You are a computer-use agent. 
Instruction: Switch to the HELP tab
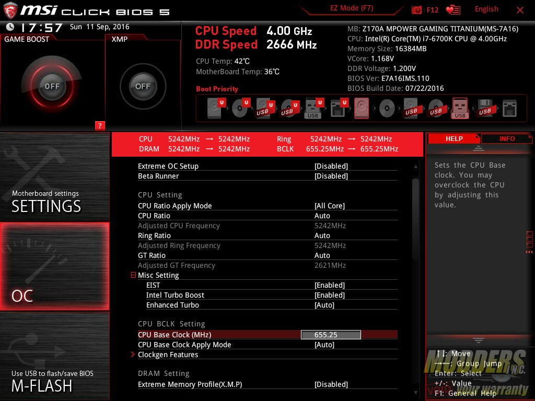(x=454, y=139)
